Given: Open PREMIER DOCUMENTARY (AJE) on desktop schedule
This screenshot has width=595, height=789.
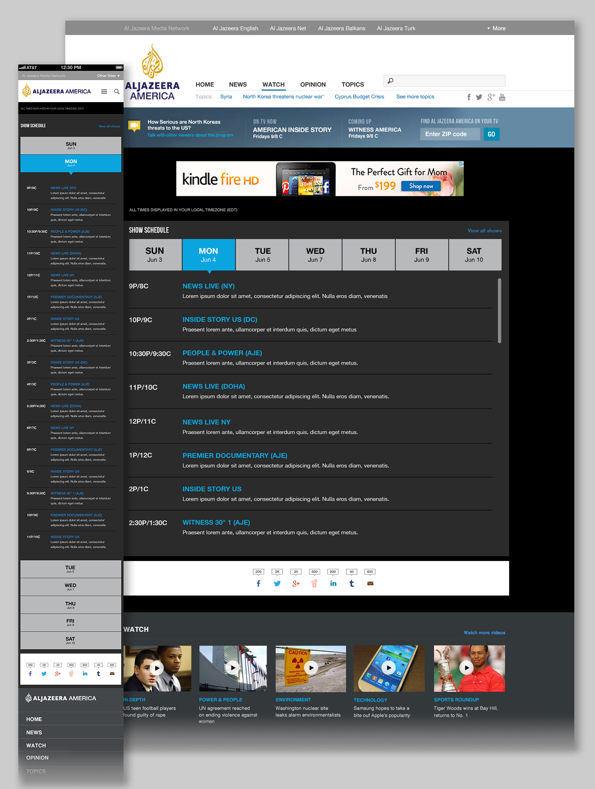Looking at the screenshot, I should (235, 456).
